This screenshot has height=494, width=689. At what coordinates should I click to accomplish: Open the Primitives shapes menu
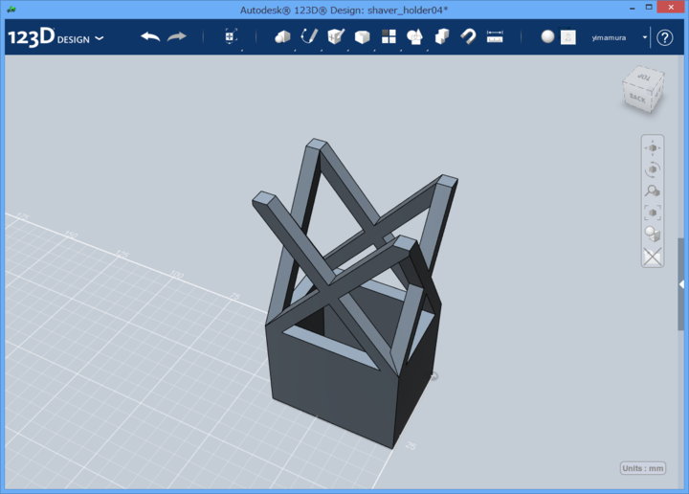pyautogui.click(x=282, y=37)
